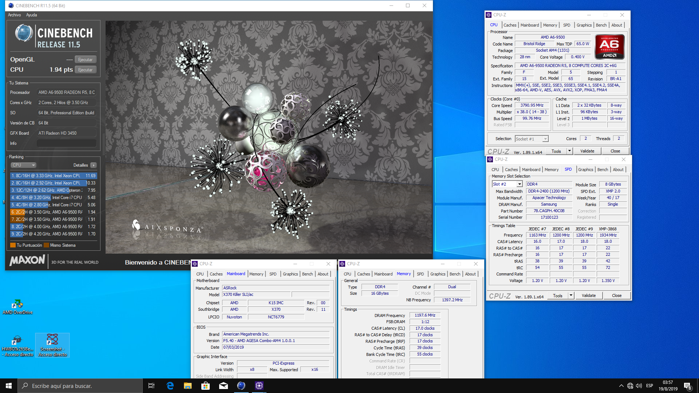The image size is (699, 393).
Task: Click the Part Number value 78.CAGPH.40C0B
Action: coord(549,211)
